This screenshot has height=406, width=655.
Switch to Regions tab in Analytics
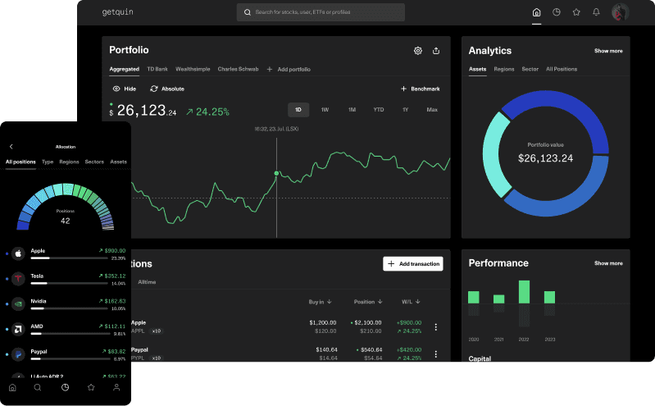[504, 69]
